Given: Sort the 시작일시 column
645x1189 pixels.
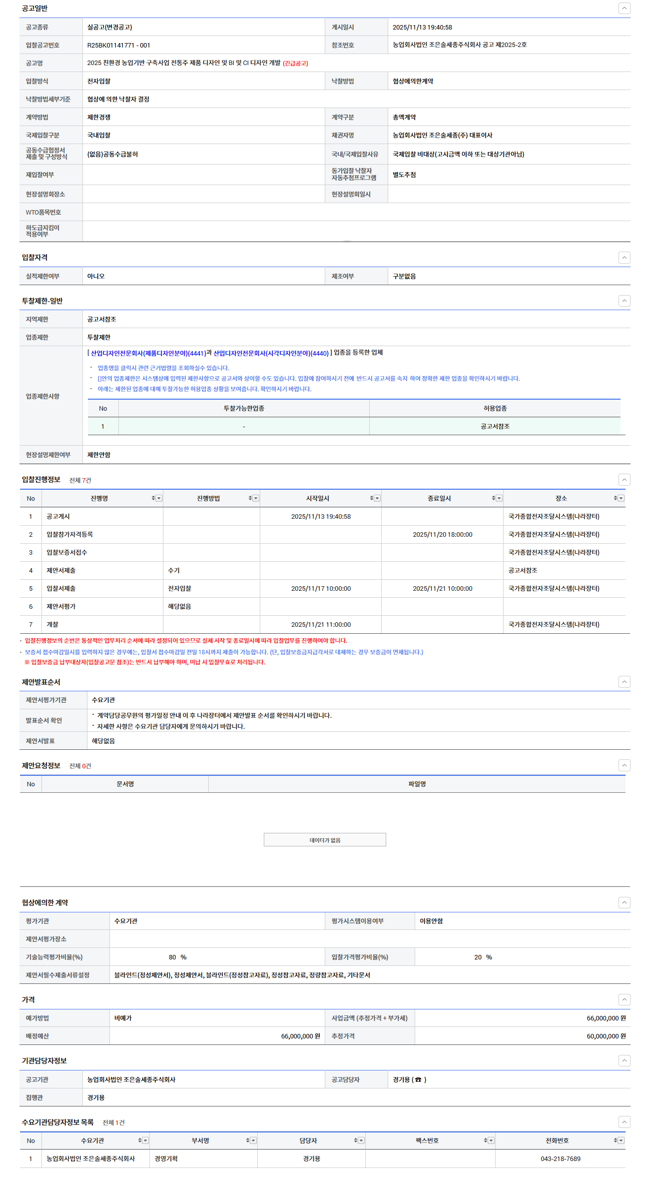Looking at the screenshot, I should [372, 498].
